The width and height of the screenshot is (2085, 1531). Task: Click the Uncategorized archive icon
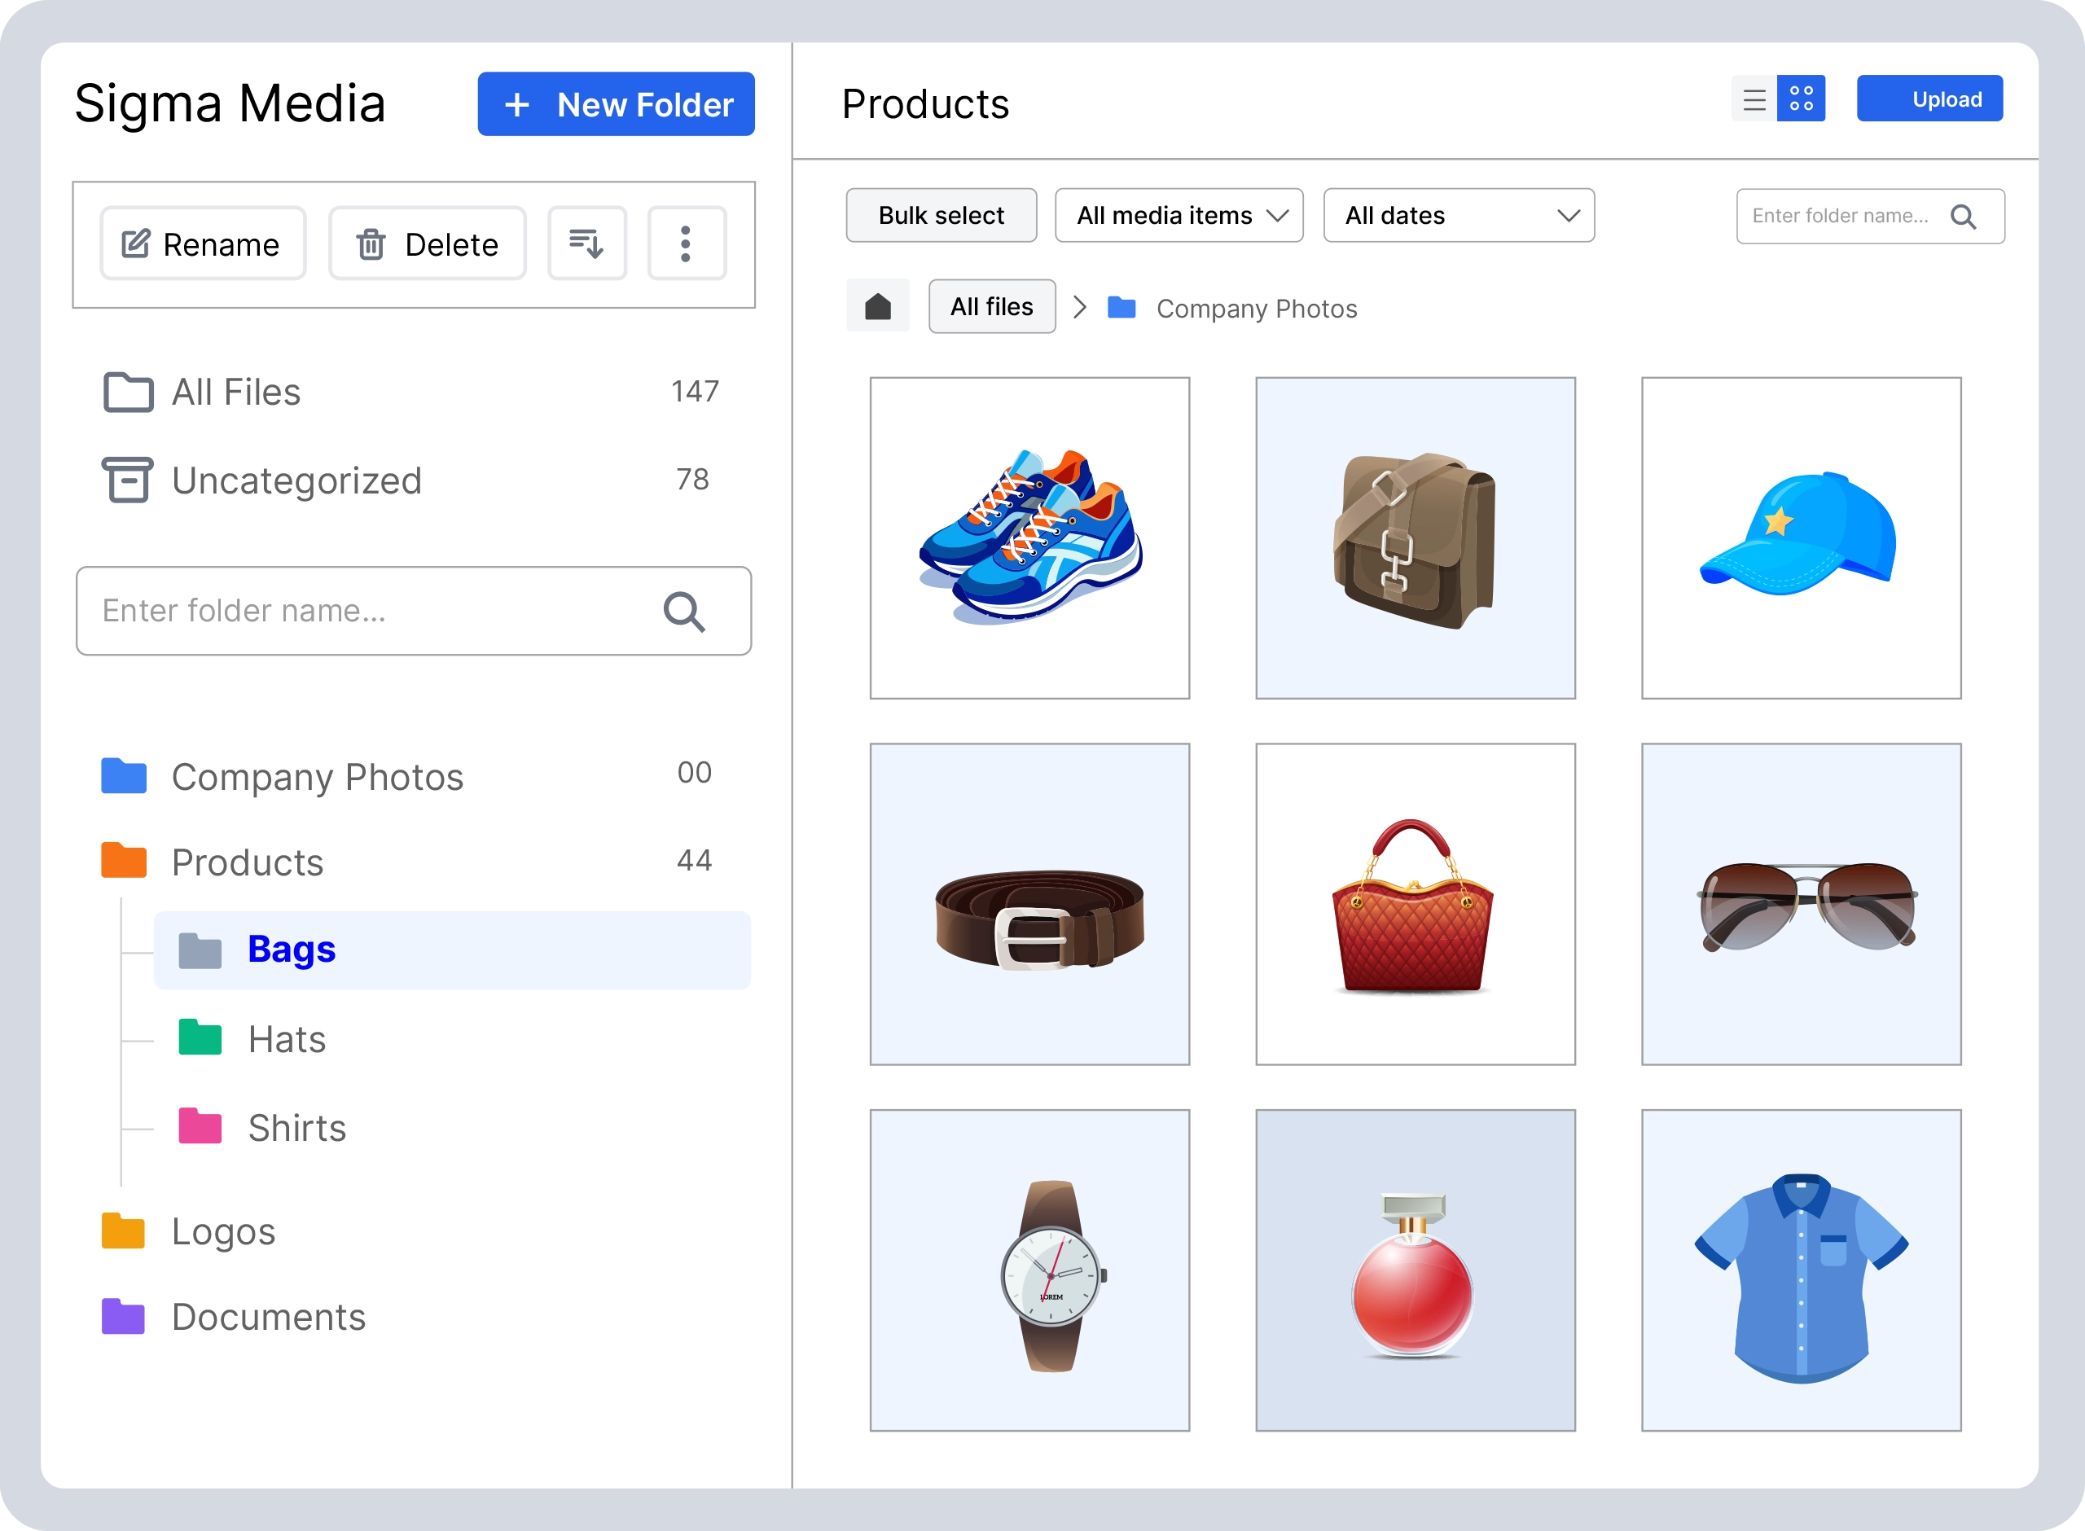coord(127,480)
